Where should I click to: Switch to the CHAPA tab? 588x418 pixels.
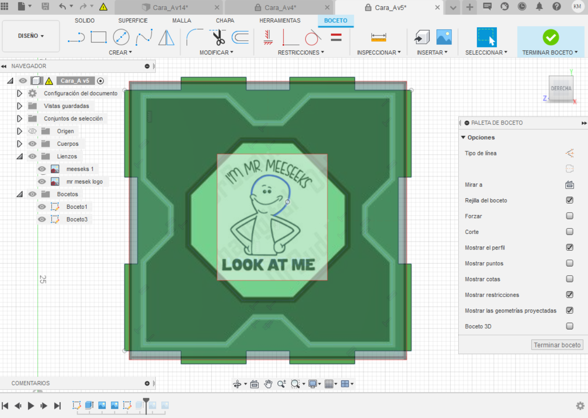pos(225,21)
